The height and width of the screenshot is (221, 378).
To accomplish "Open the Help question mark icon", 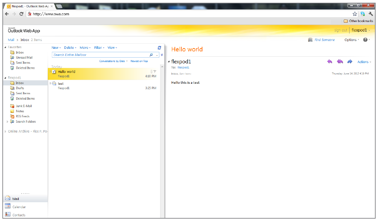I will [365, 40].
